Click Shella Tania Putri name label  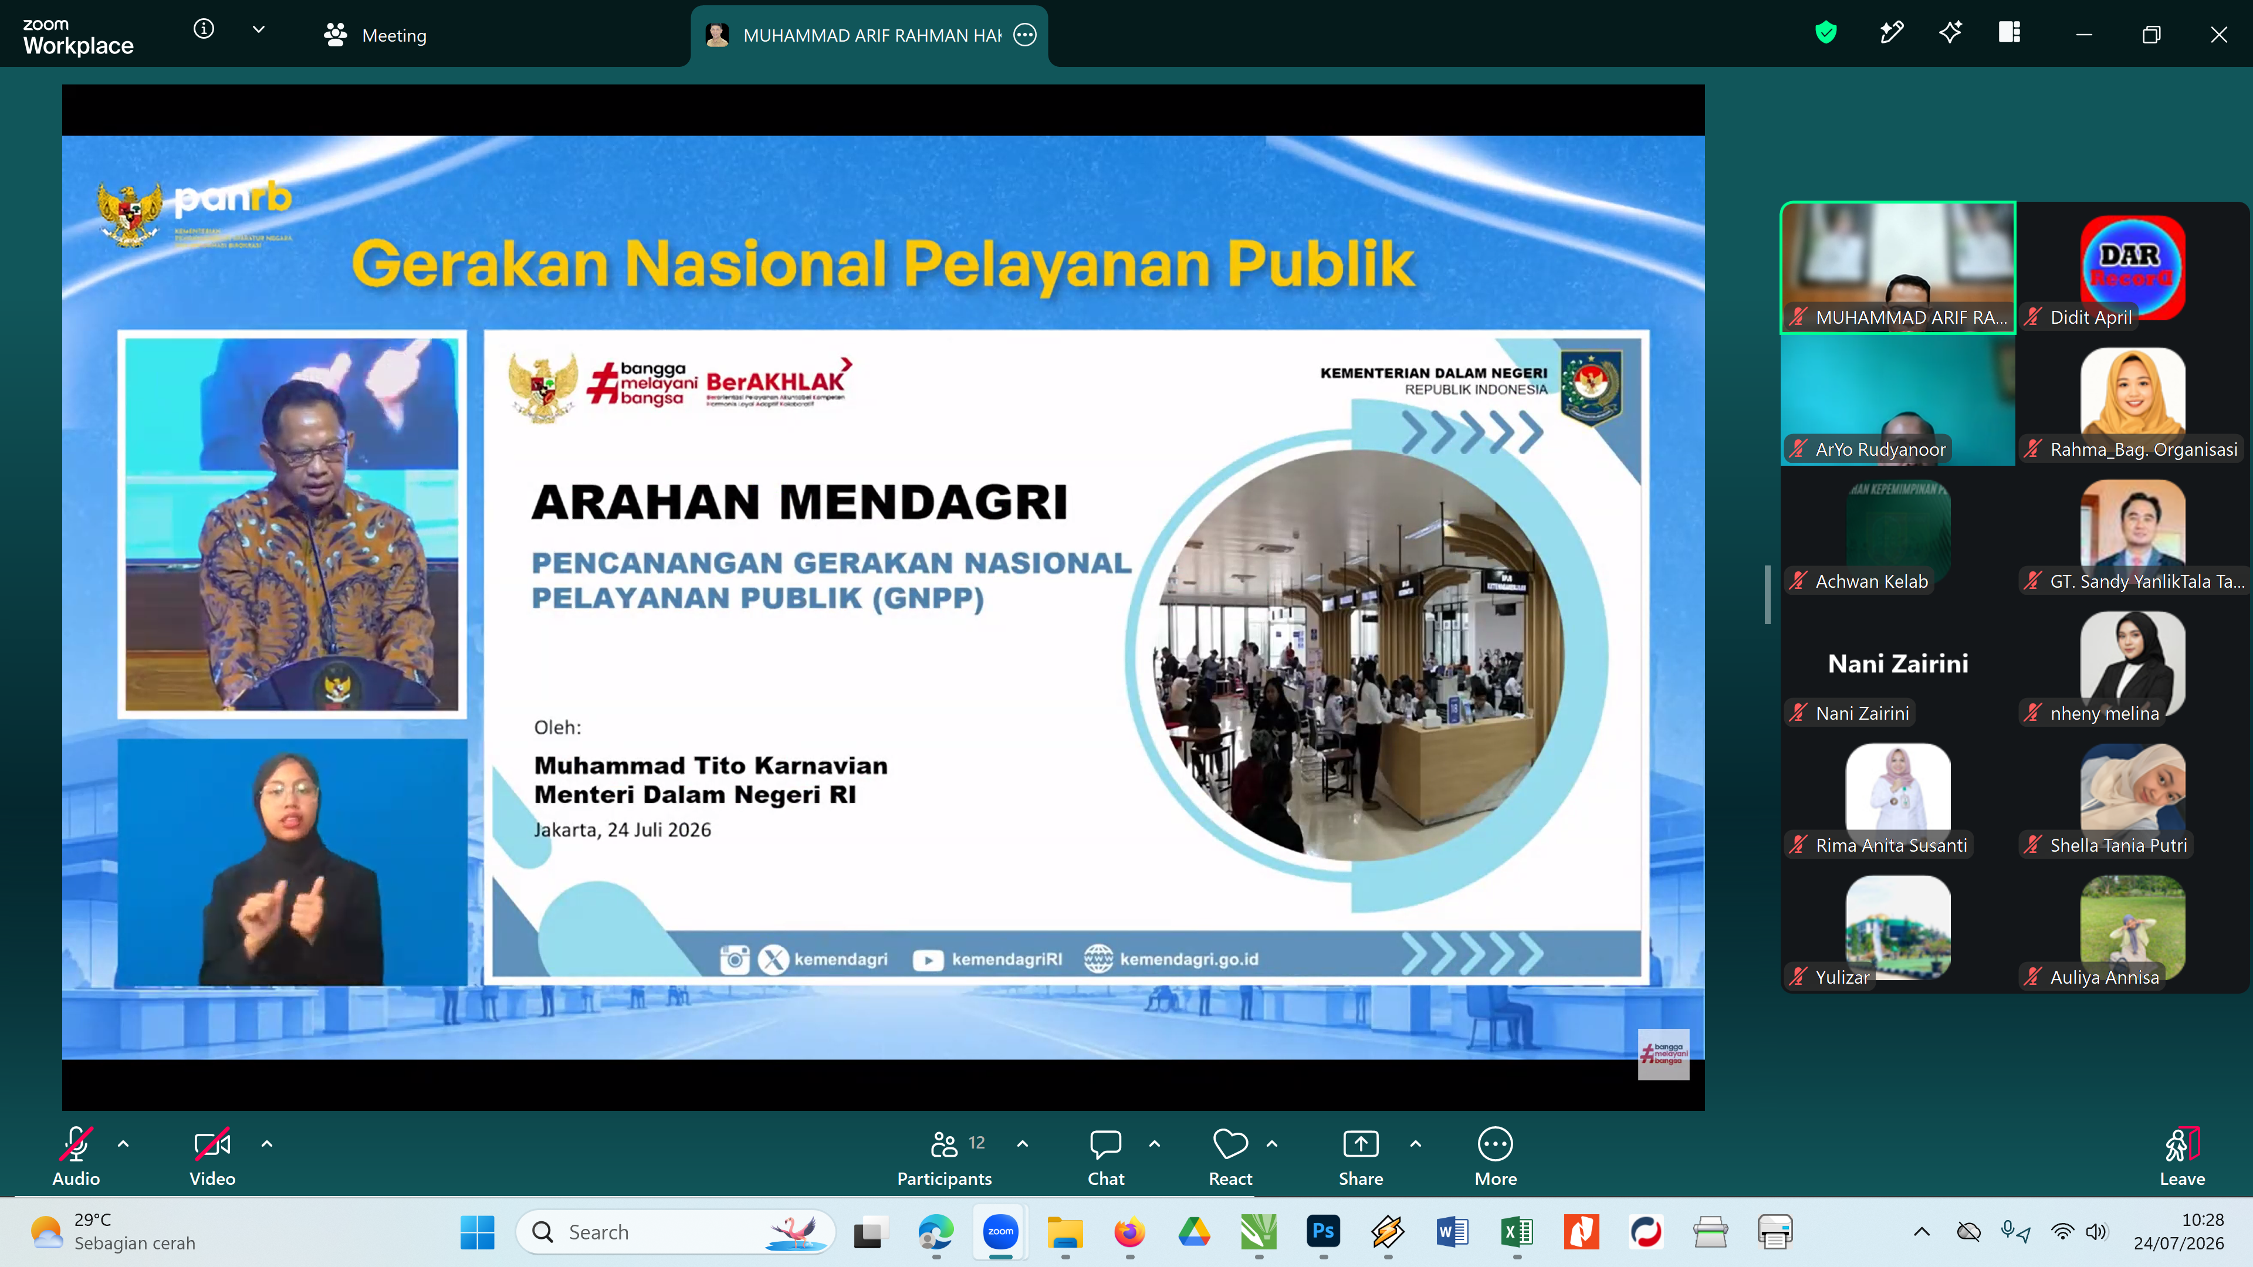[x=2118, y=845]
